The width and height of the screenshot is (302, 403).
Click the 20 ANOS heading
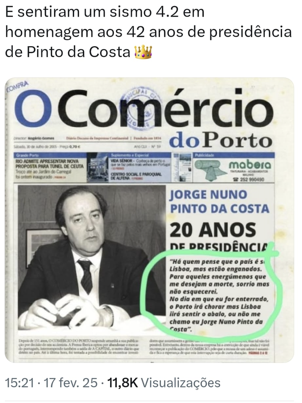[213, 230]
